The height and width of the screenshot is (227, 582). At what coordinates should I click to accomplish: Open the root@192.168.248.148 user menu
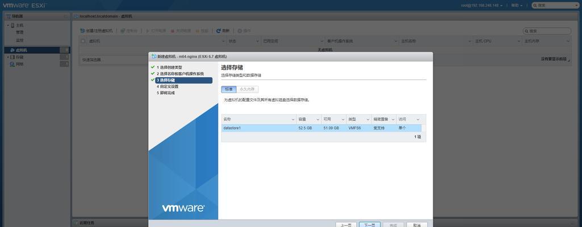pos(482,6)
